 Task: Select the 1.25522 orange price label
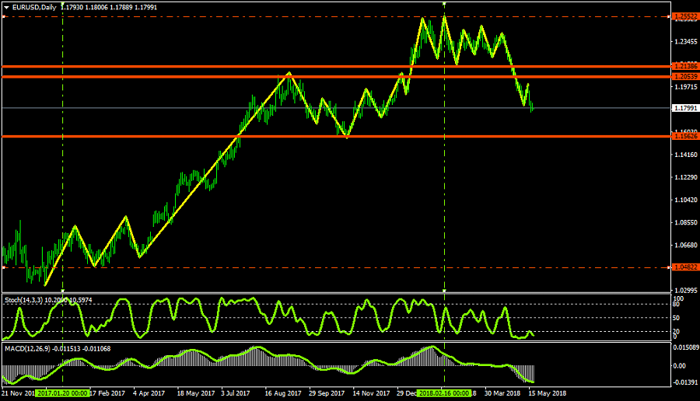(686, 16)
